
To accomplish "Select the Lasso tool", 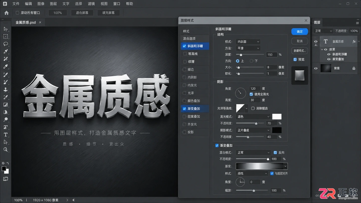I will point(6,44).
